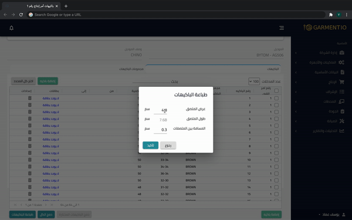The height and width of the screenshot is (220, 352).
Task: Cancel the dialog with رجوع button
Action: coord(168,145)
